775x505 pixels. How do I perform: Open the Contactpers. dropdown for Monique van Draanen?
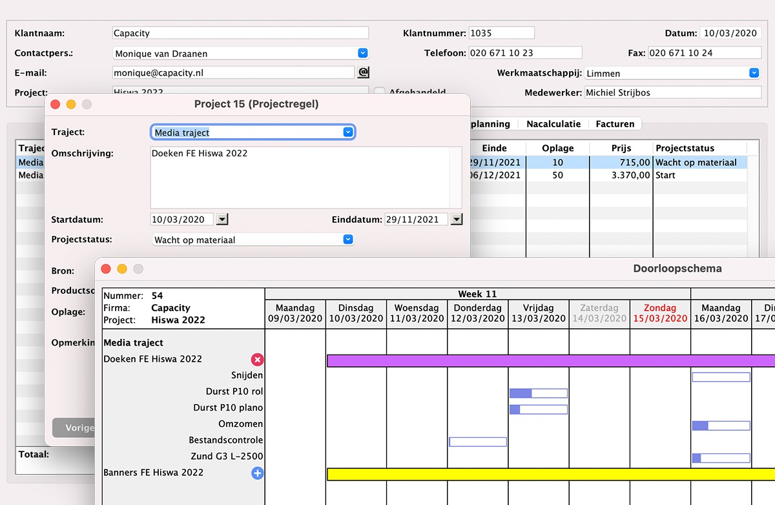[362, 54]
